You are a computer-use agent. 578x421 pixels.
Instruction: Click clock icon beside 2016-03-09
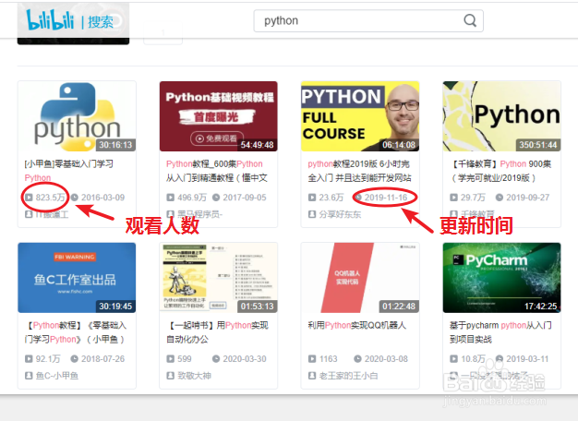[x=75, y=198]
